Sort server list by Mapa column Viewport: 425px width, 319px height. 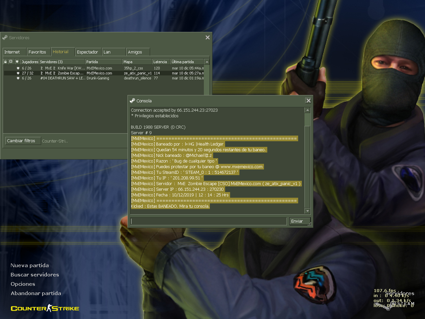[137, 61]
